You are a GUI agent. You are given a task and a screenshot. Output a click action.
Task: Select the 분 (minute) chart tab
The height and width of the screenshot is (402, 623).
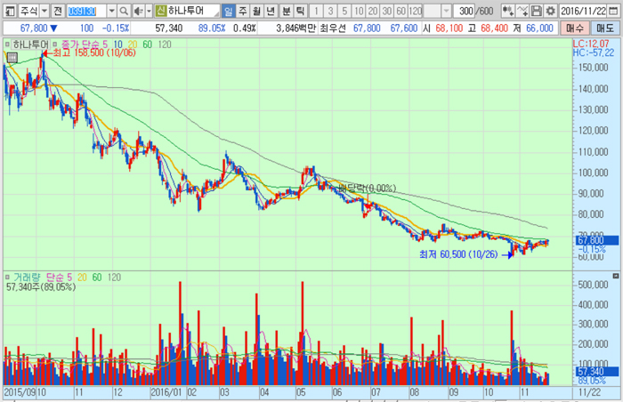(x=286, y=11)
